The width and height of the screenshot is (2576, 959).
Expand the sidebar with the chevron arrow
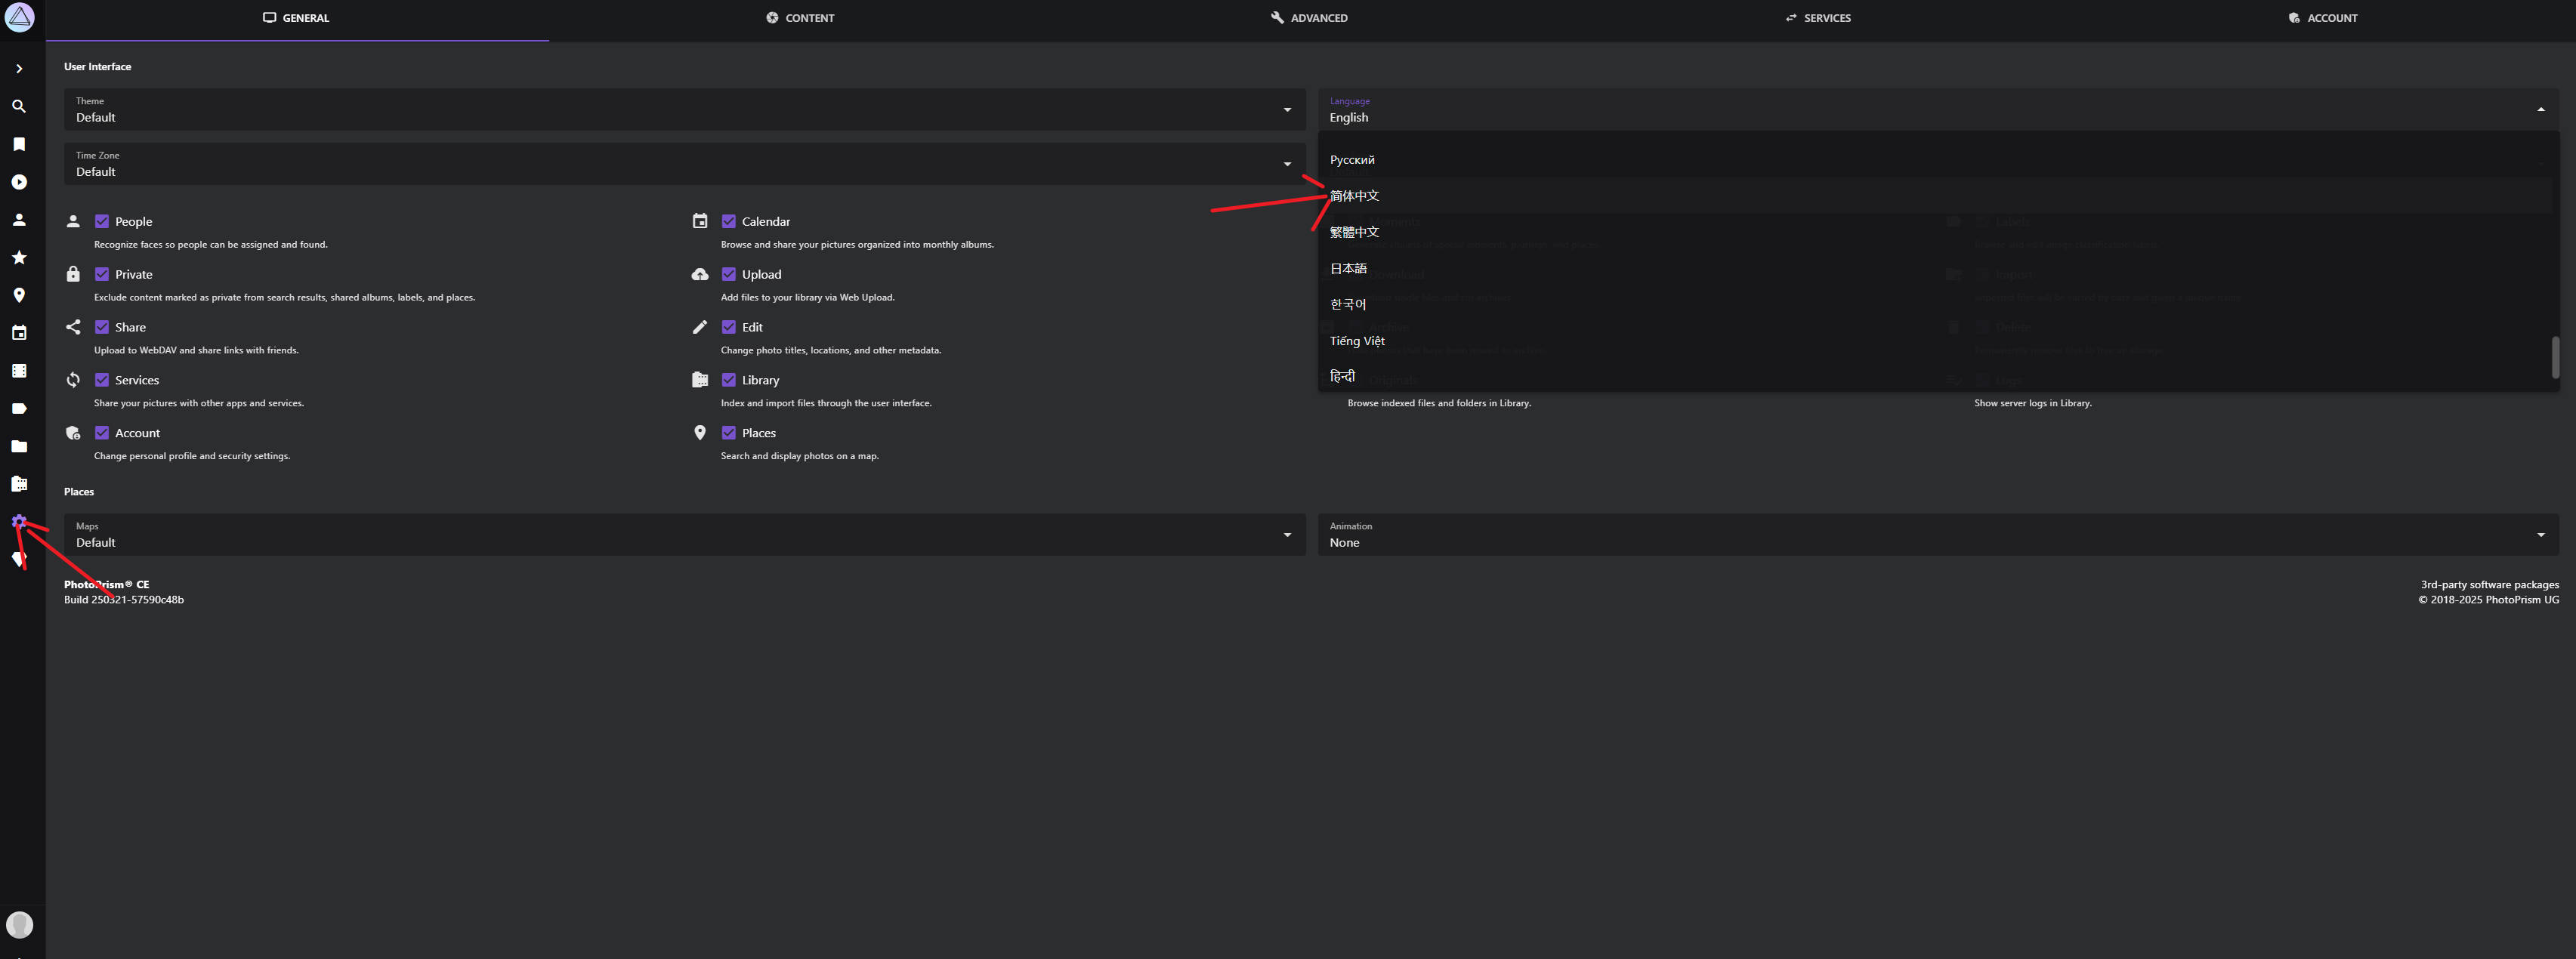coord(19,69)
